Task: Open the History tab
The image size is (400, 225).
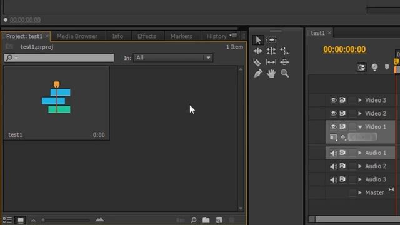Action: [216, 36]
